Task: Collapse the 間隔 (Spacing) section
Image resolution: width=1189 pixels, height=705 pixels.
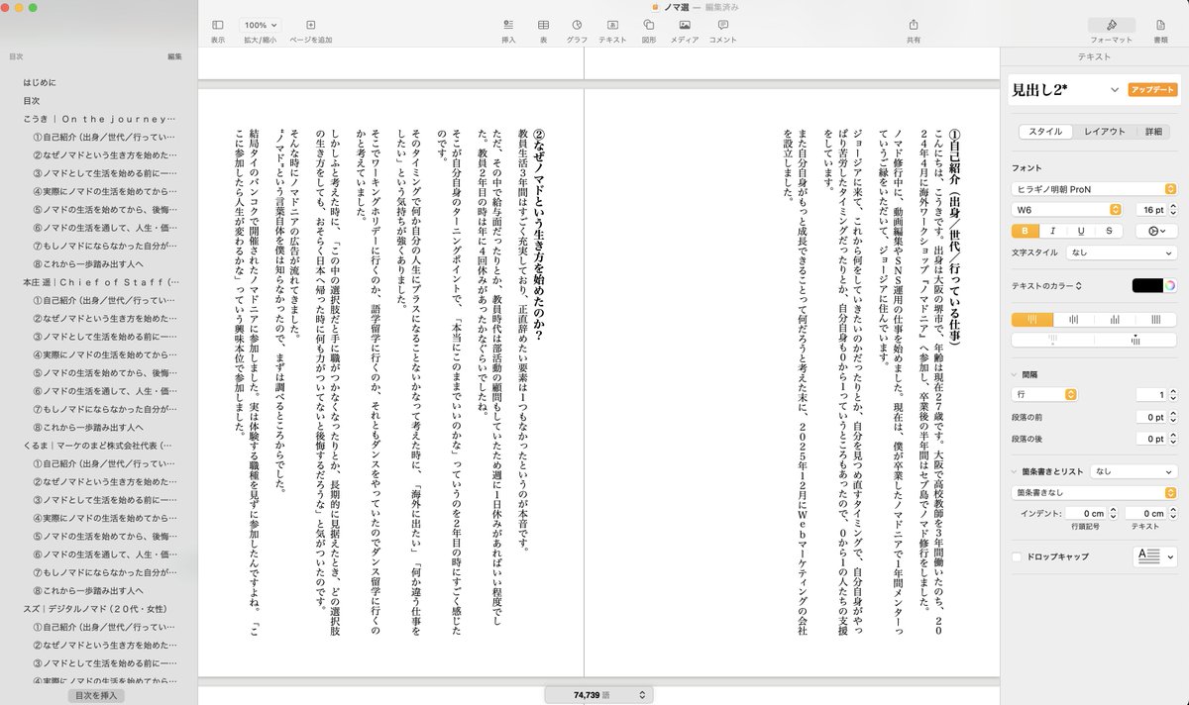Action: [1015, 374]
